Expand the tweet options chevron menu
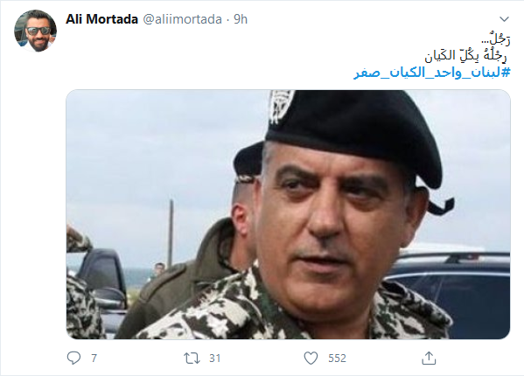 click(x=504, y=19)
